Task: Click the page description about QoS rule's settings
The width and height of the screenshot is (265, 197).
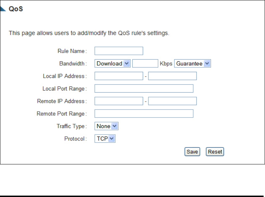Action: tap(89, 33)
